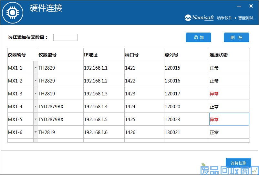Image resolution: width=259 pixels, height=175 pixels.
Task: Click the 连接检测 button
Action: click(238, 163)
